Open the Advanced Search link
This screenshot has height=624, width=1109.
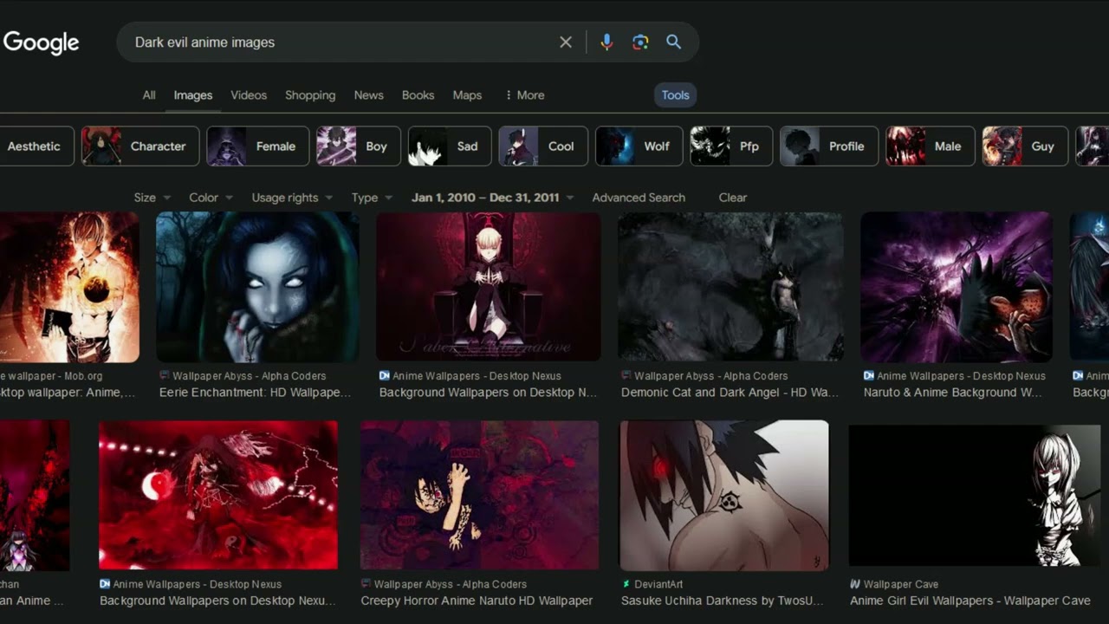639,198
